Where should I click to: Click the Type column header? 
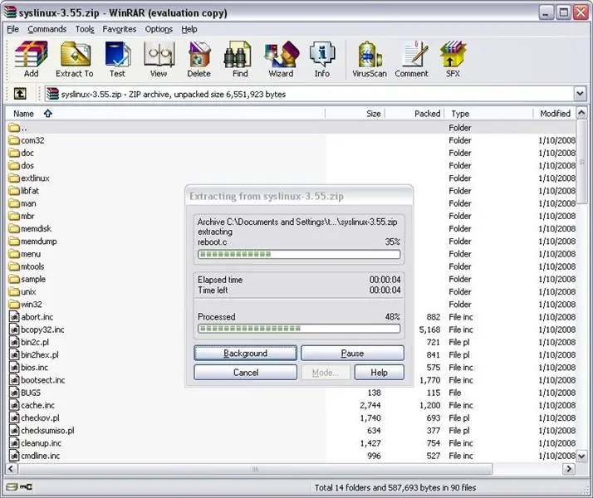point(488,114)
